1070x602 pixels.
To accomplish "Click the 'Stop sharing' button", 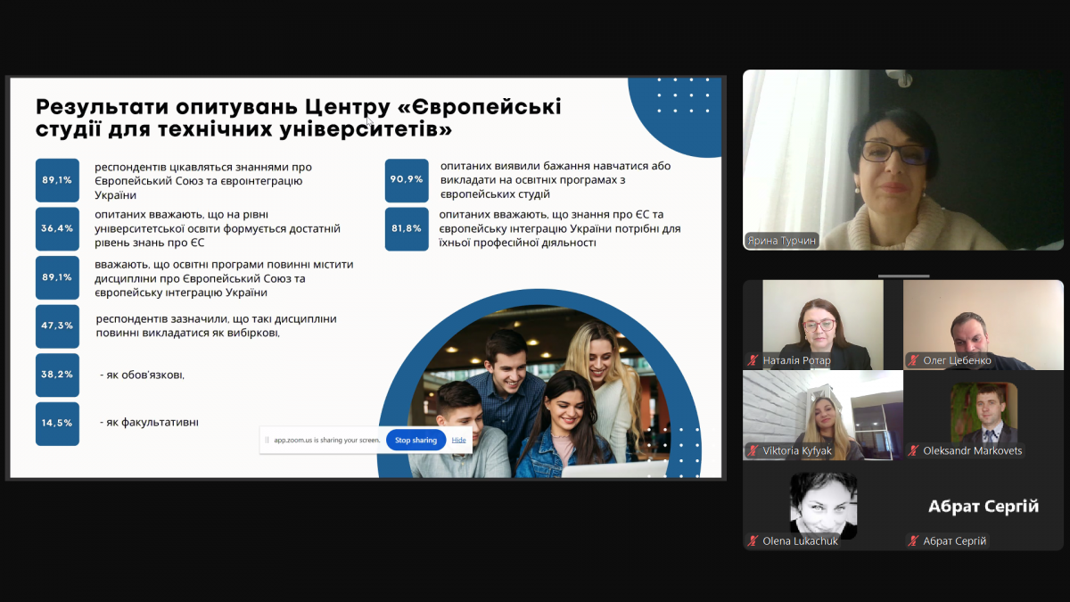I will pyautogui.click(x=416, y=440).
